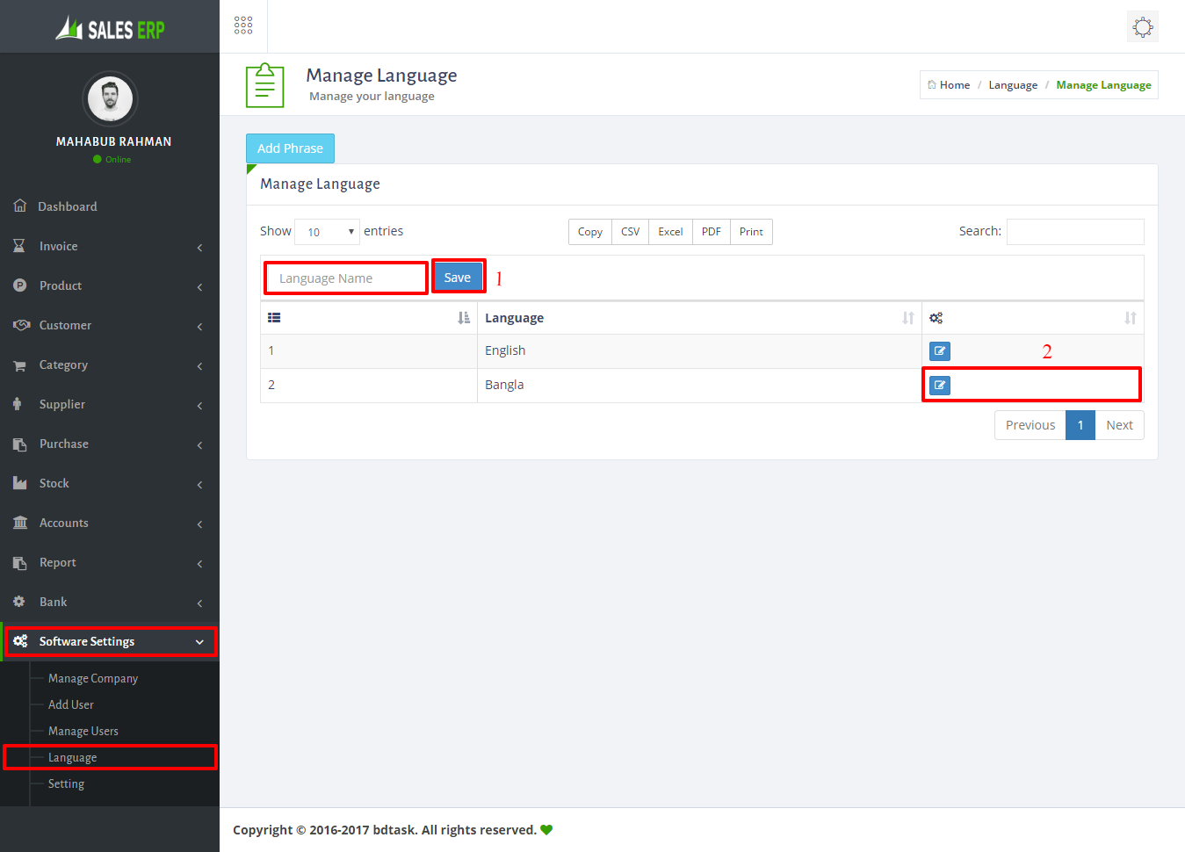The image size is (1185, 852).
Task: Sort by the list number column header
Action: pos(274,318)
